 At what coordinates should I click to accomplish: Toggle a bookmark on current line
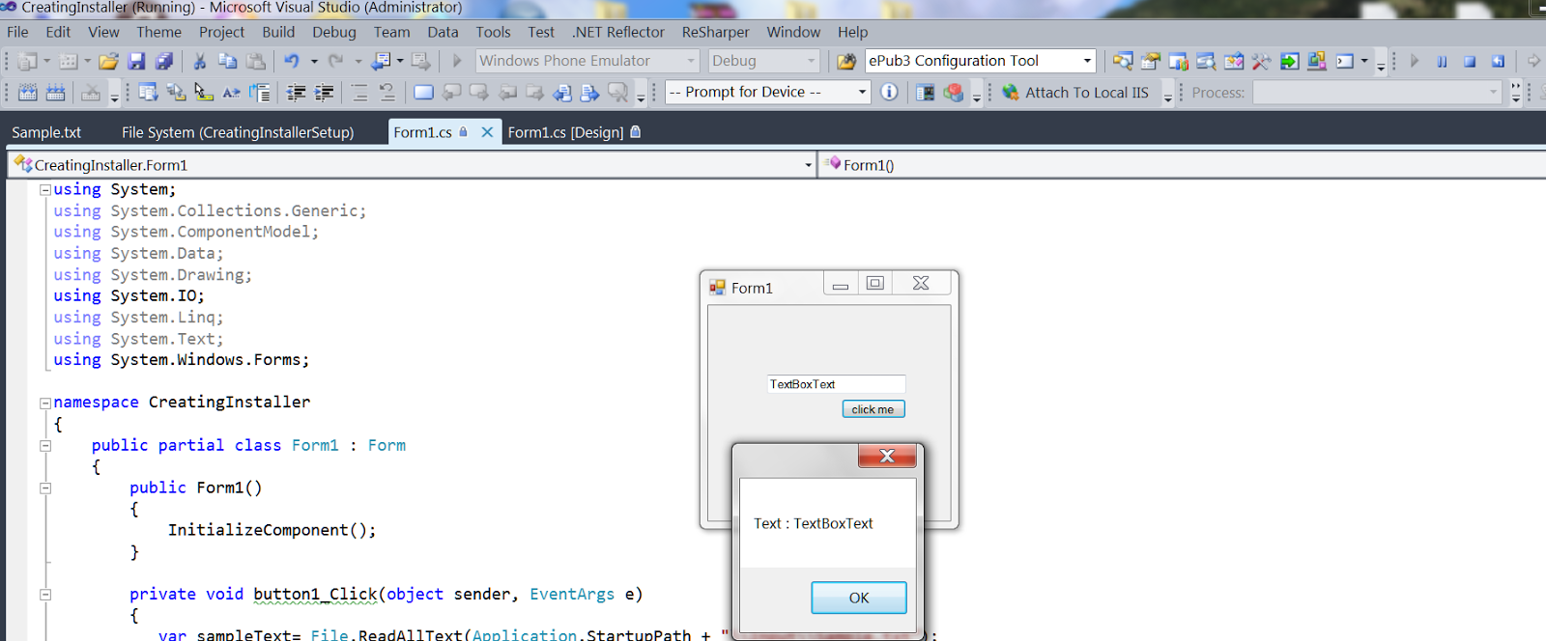423,93
